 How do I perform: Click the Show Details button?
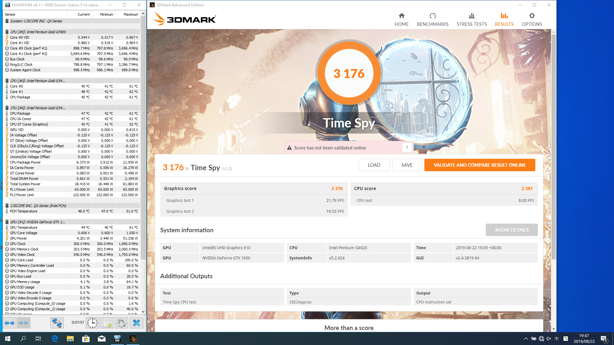click(511, 230)
